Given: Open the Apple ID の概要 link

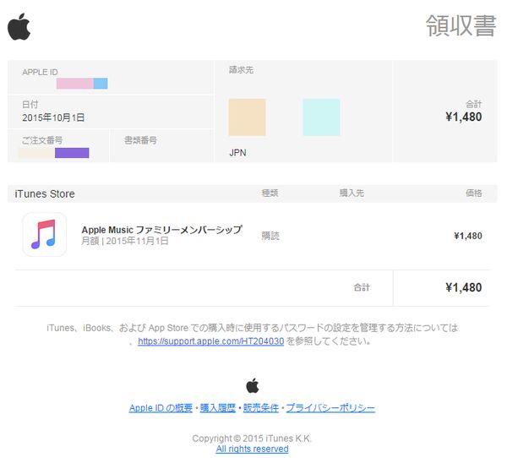Looking at the screenshot, I should point(161,408).
